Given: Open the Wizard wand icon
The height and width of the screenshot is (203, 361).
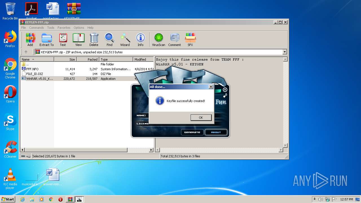Looking at the screenshot, I should (125, 40).
